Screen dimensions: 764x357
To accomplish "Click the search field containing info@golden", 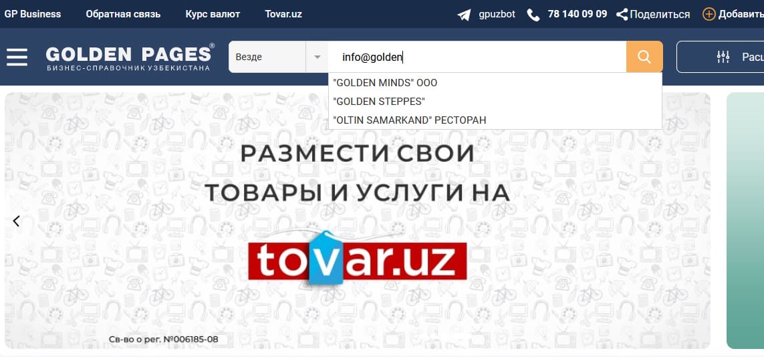I will [x=477, y=57].
